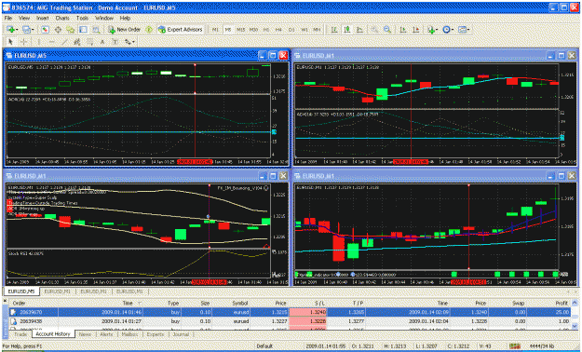This screenshot has width=582, height=352.
Task: Toggle the Expert Advisors button
Action: [x=181, y=30]
